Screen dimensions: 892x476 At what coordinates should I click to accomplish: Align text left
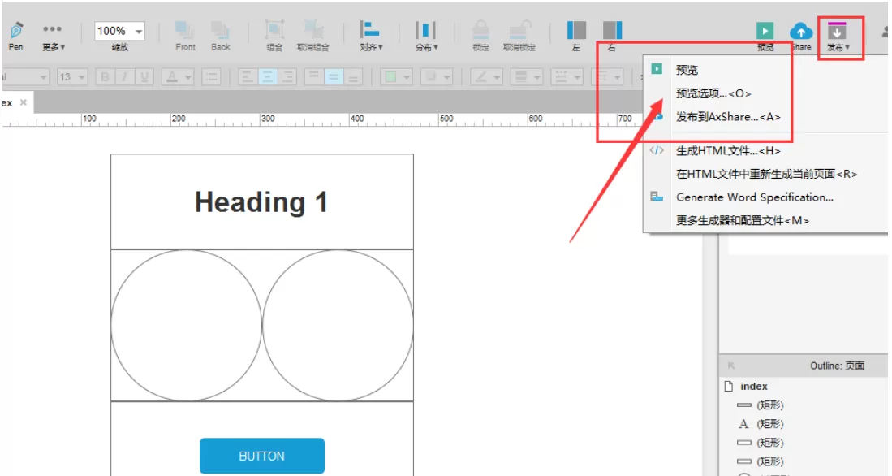pyautogui.click(x=248, y=77)
